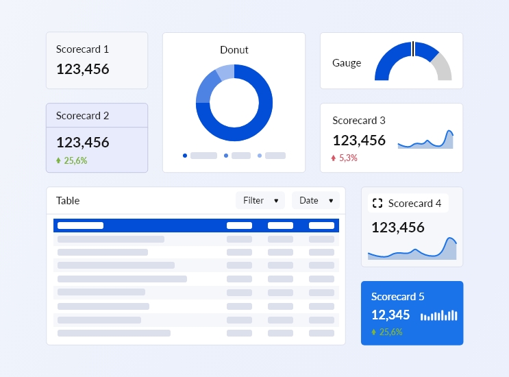Screen dimensions: 509x377
Task: Click the Filter dropdown arrow
Action: [x=276, y=201]
